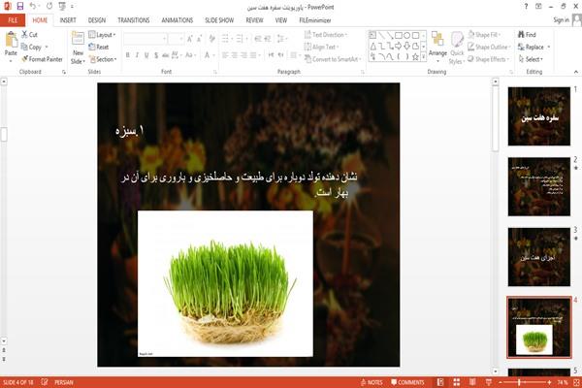Switch to Reading View icon
The image size is (582, 388).
pyautogui.click(x=472, y=382)
